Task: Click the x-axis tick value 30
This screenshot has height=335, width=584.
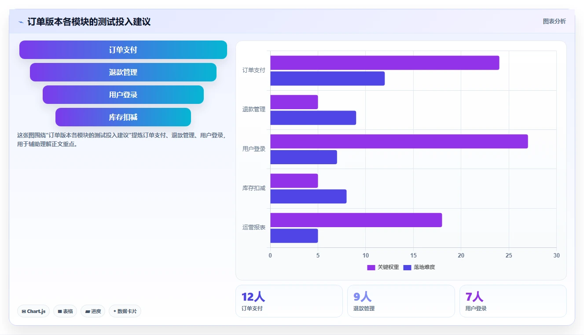Action: coord(556,255)
